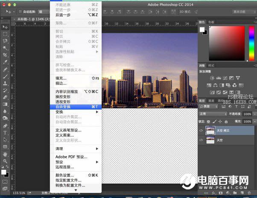The height and width of the screenshot is (198, 257).
Task: Pick a hue on the rainbow slider
Action: click(252, 43)
